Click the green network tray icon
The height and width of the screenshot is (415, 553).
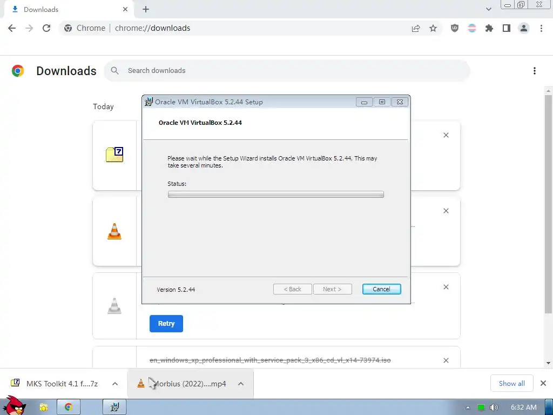pyautogui.click(x=481, y=407)
